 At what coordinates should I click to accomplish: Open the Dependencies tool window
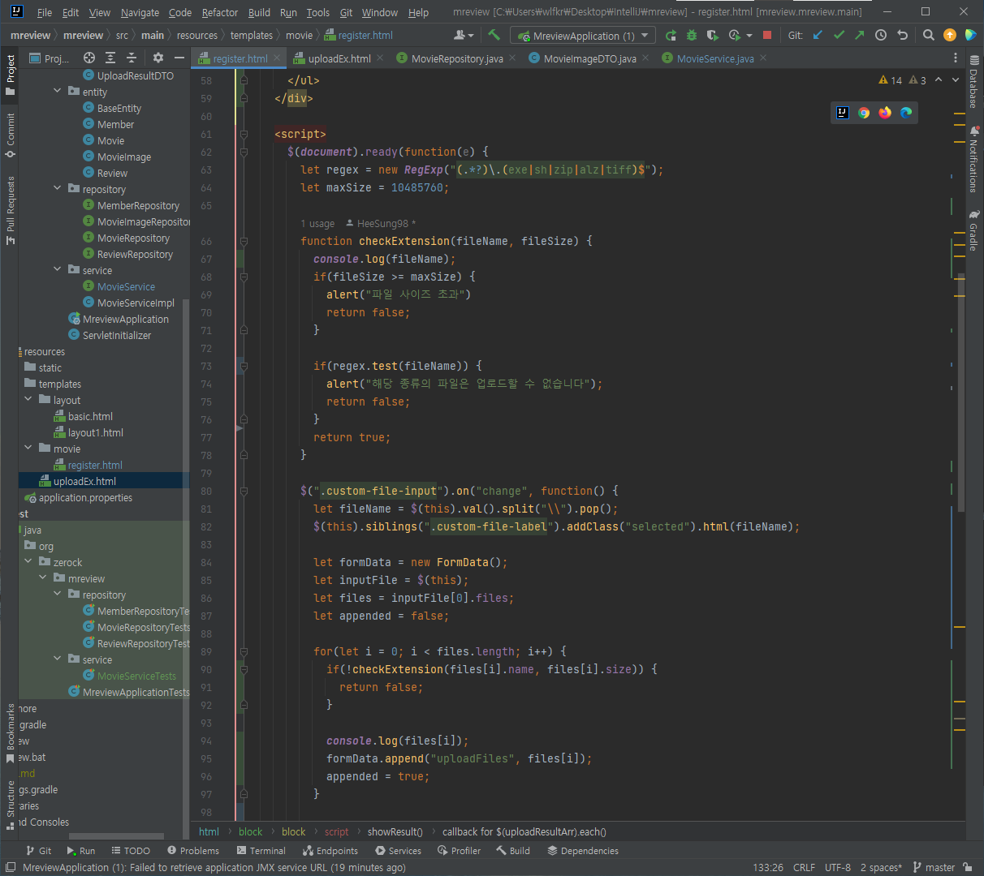[583, 851]
